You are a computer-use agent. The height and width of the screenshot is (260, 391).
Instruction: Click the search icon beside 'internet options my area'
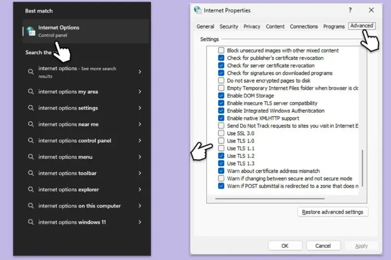pyautogui.click(x=31, y=92)
